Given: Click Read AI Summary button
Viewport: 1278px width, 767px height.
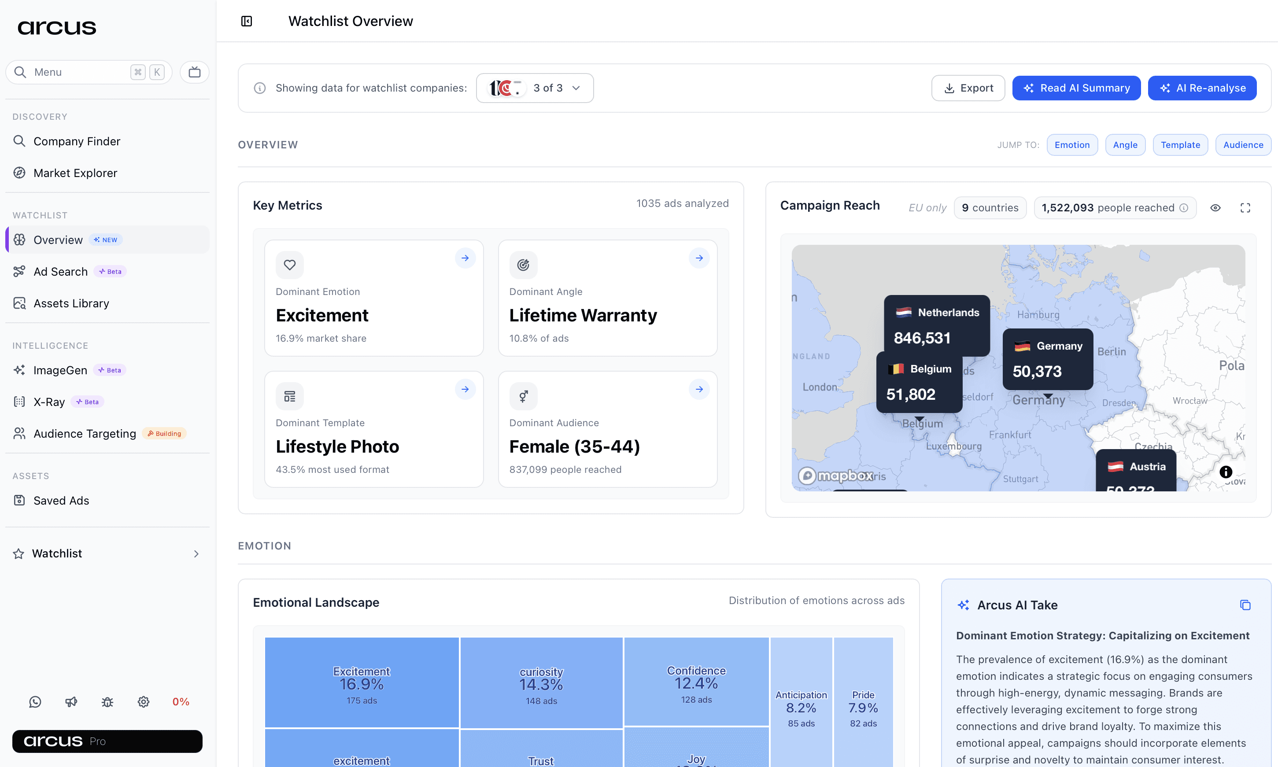Looking at the screenshot, I should pos(1076,88).
